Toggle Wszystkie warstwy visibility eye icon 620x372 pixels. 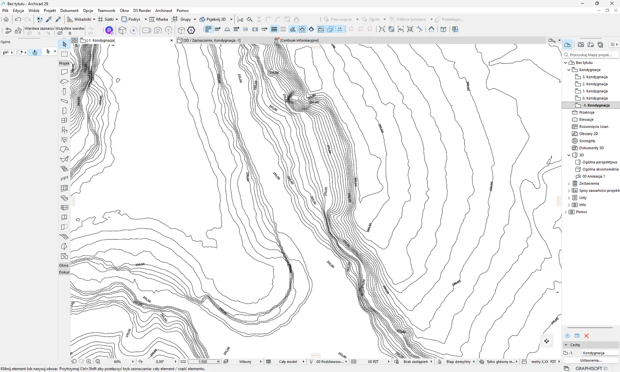pos(60,33)
